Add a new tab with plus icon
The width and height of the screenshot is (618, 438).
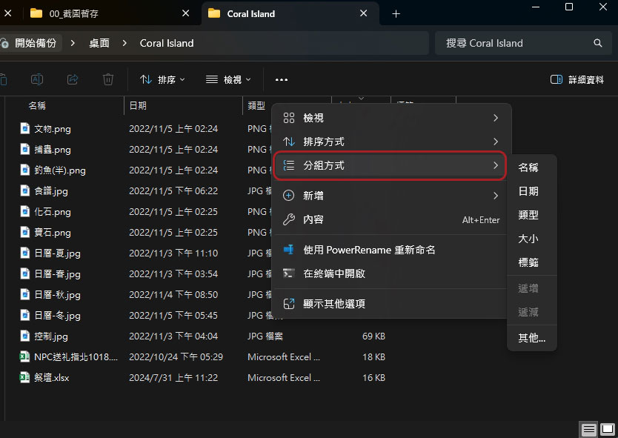396,14
